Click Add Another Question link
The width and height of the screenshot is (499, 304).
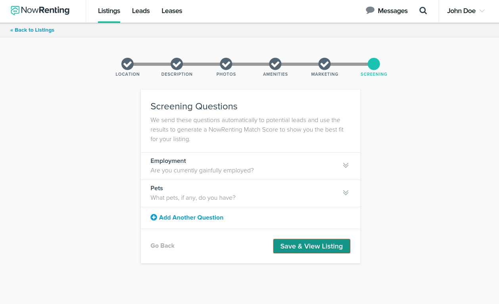point(191,217)
